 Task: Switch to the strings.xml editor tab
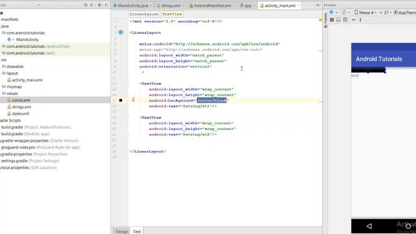click(170, 6)
